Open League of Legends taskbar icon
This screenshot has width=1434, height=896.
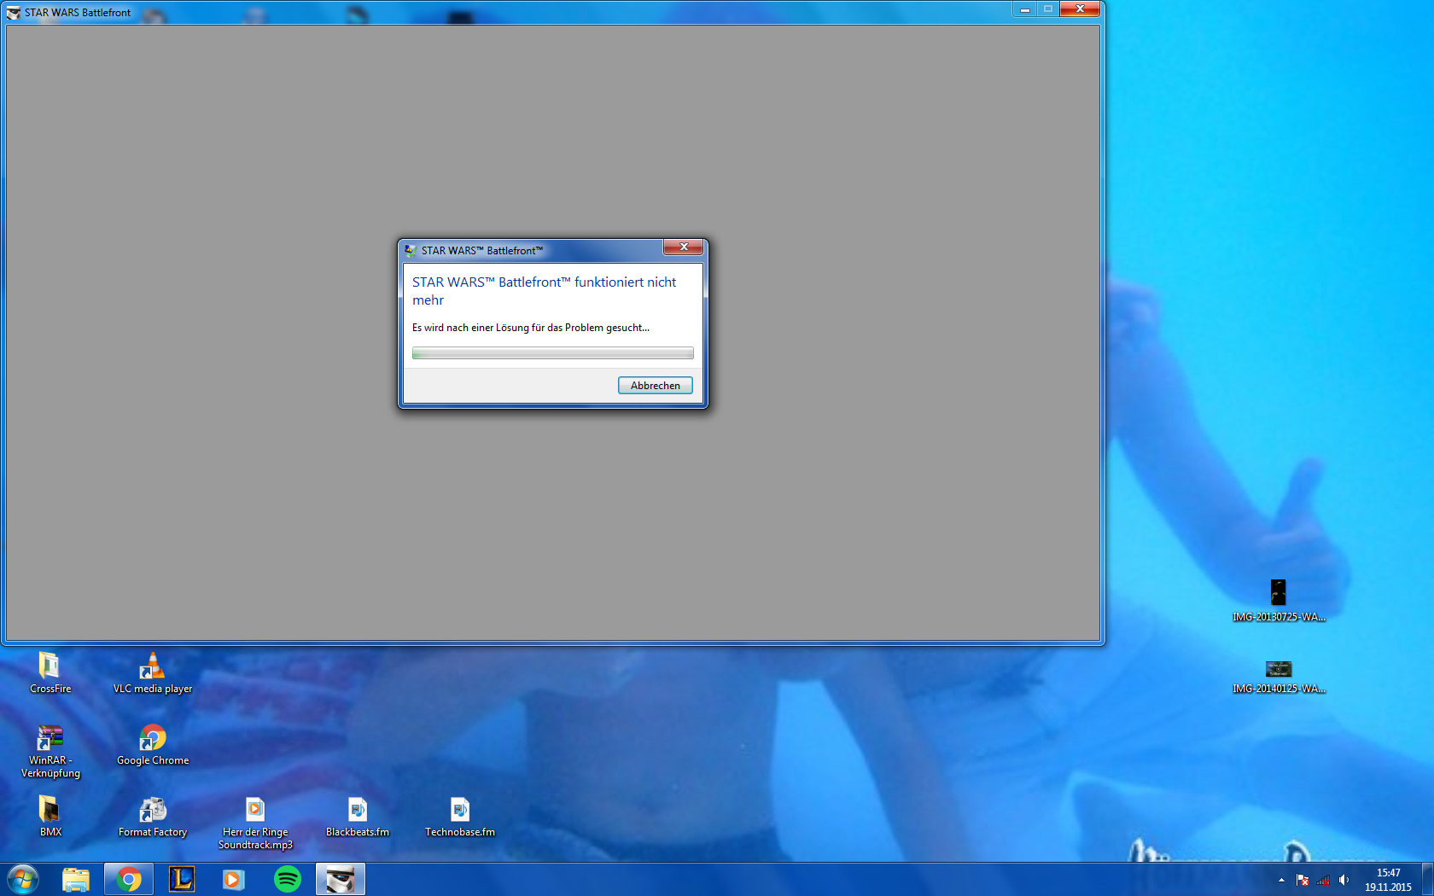click(x=182, y=879)
